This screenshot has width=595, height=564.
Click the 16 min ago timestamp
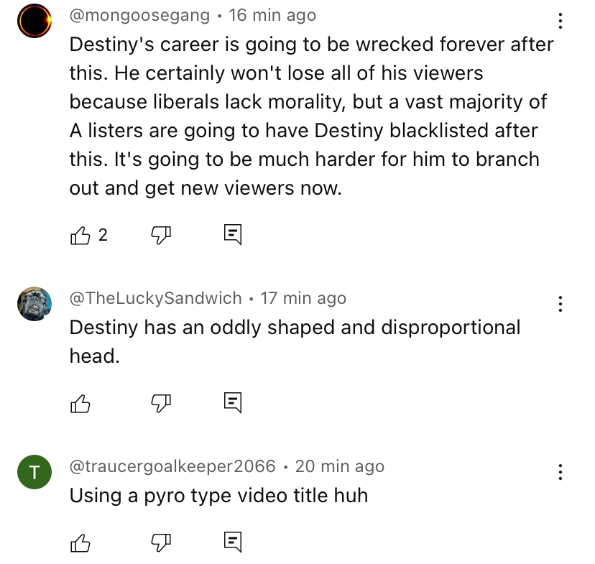[x=272, y=16]
